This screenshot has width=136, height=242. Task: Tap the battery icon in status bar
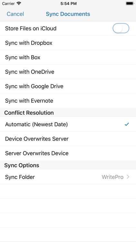pos(130,4)
